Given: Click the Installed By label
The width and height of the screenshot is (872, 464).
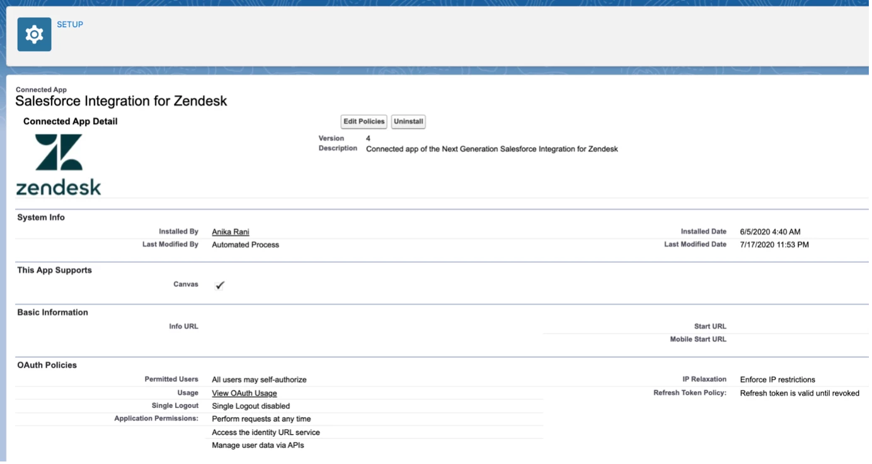Looking at the screenshot, I should 178,232.
